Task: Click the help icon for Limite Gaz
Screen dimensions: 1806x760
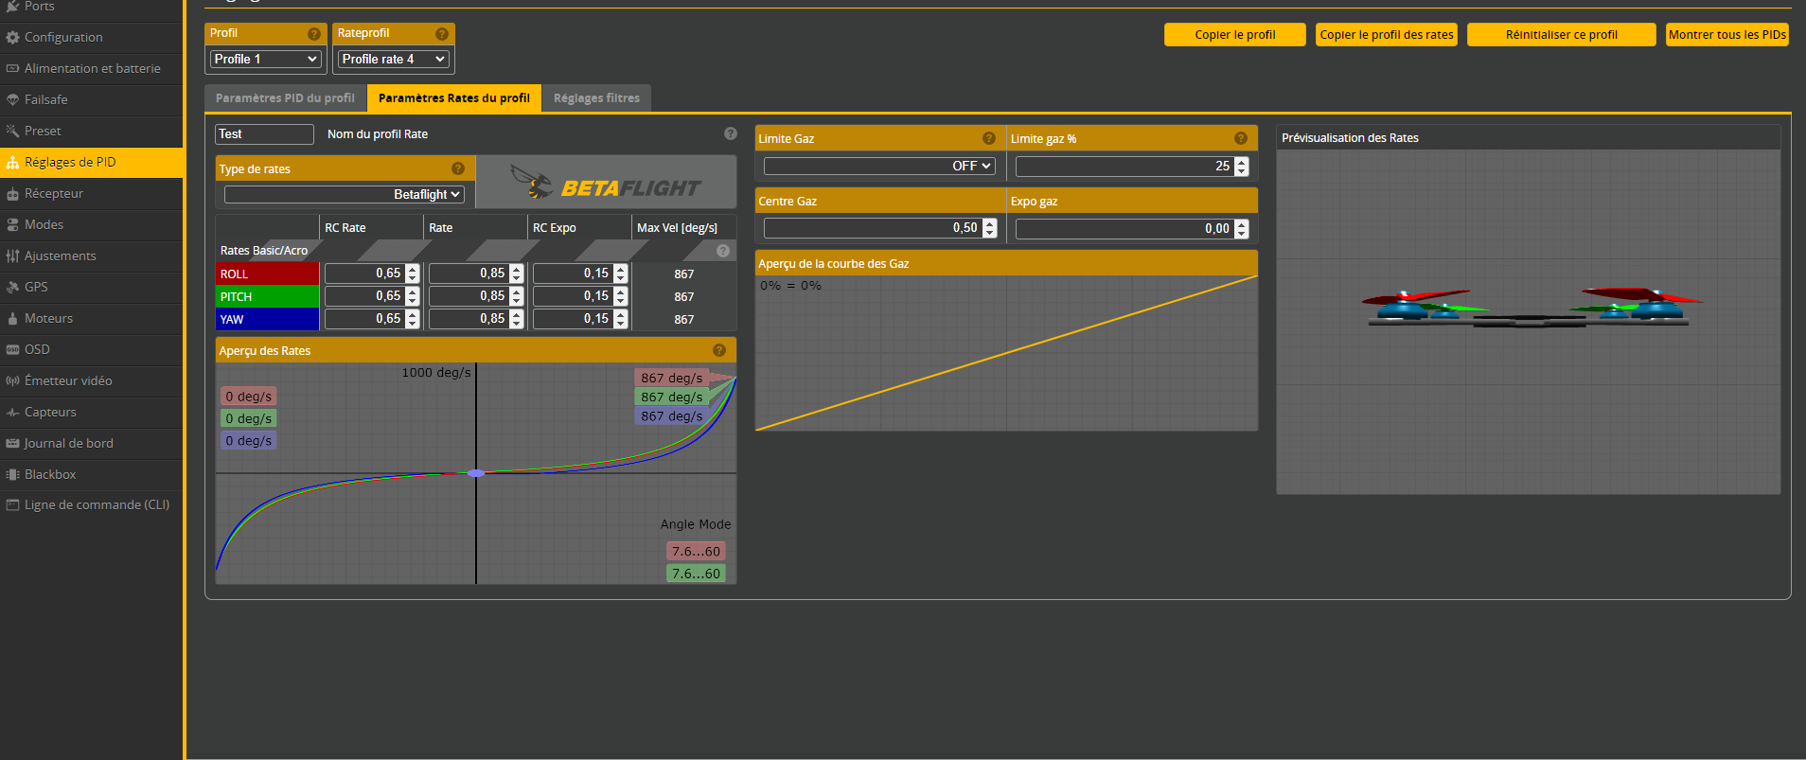Action: 989,138
